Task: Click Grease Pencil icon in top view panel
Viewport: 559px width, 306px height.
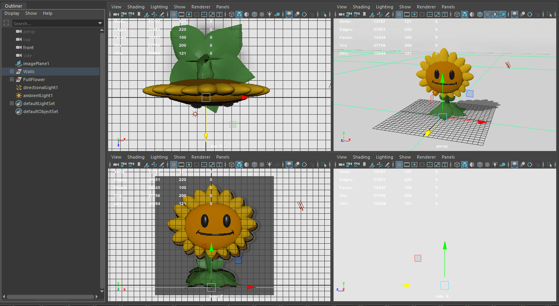Action: click(x=162, y=14)
